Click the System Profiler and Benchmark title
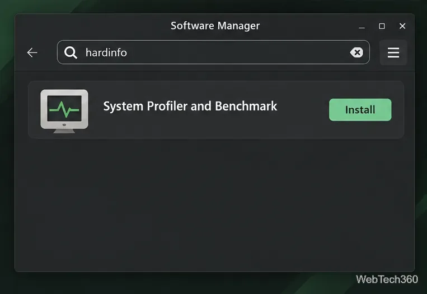 point(190,106)
